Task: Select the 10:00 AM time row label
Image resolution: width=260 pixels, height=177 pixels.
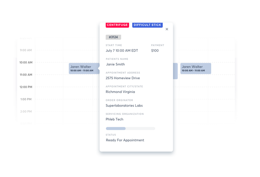Action: [26, 63]
